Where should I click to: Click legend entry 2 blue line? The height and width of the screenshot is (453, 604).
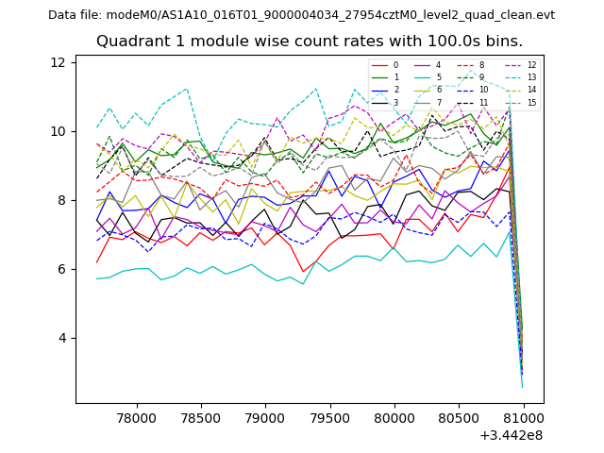[x=386, y=90]
